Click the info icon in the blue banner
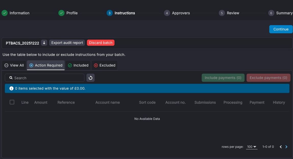 tap(11, 88)
